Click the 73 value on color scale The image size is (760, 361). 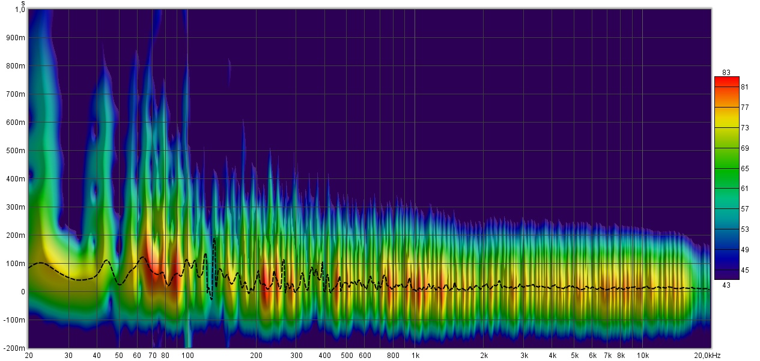tap(745, 128)
